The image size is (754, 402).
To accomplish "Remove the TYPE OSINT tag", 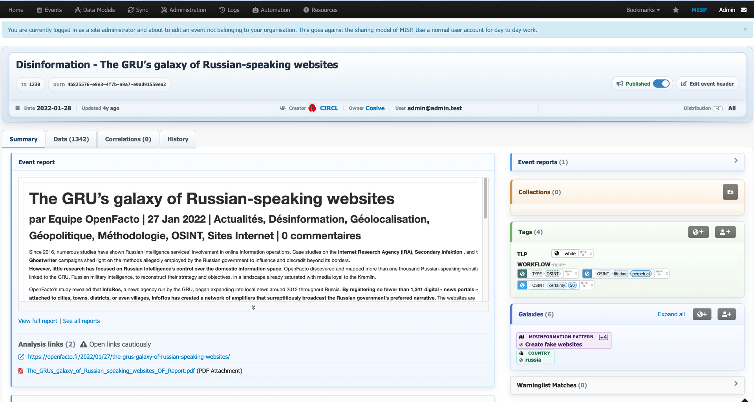I will pyautogui.click(x=576, y=274).
